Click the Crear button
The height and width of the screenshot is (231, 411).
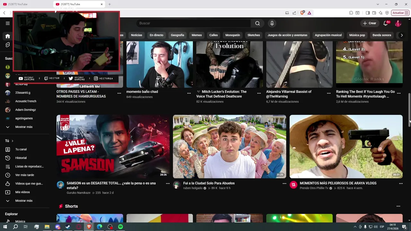coord(370,23)
